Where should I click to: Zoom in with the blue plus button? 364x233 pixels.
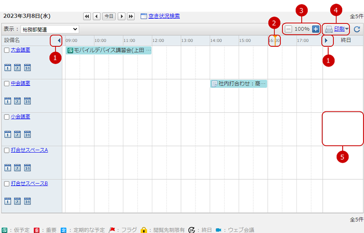tap(316, 29)
